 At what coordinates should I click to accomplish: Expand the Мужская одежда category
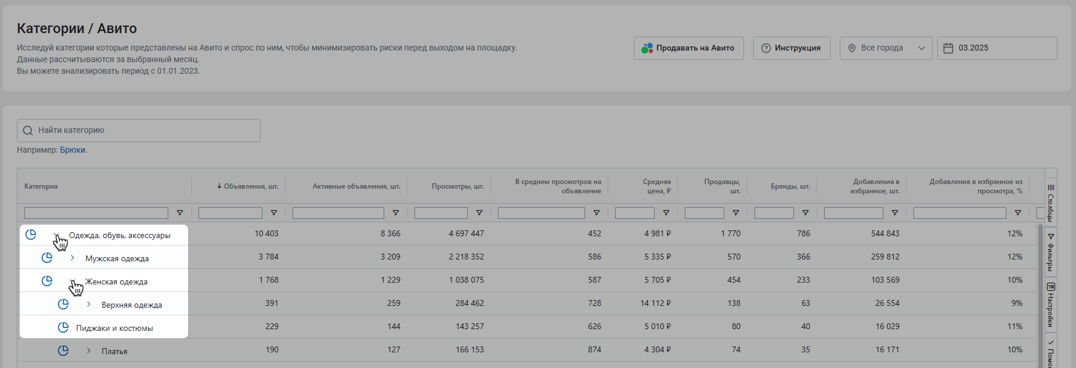73,258
